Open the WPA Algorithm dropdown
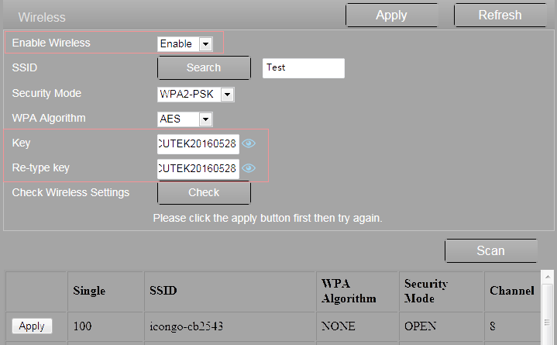 click(x=185, y=119)
